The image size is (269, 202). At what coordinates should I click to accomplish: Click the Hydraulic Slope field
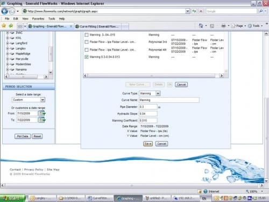click(148, 114)
